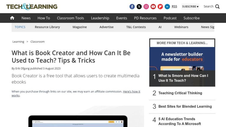Open author Erik Ofgang's page

point(22,68)
